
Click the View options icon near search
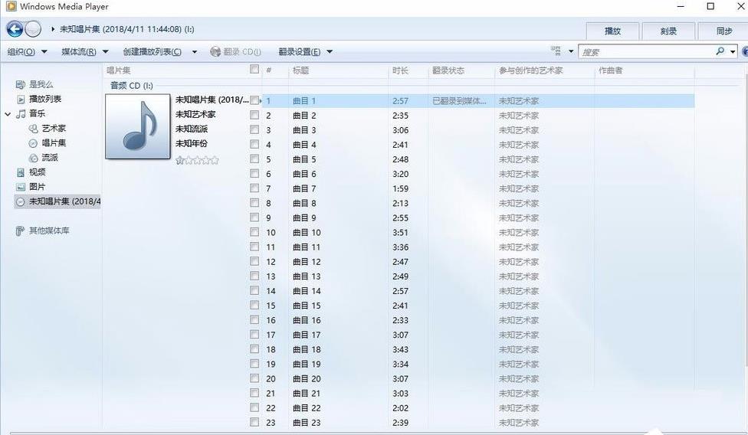[x=556, y=51]
